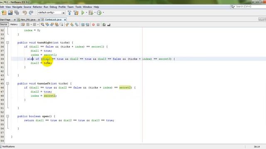Open the Team menu
The width and height of the screenshot is (266, 149).
click(x=70, y=7)
